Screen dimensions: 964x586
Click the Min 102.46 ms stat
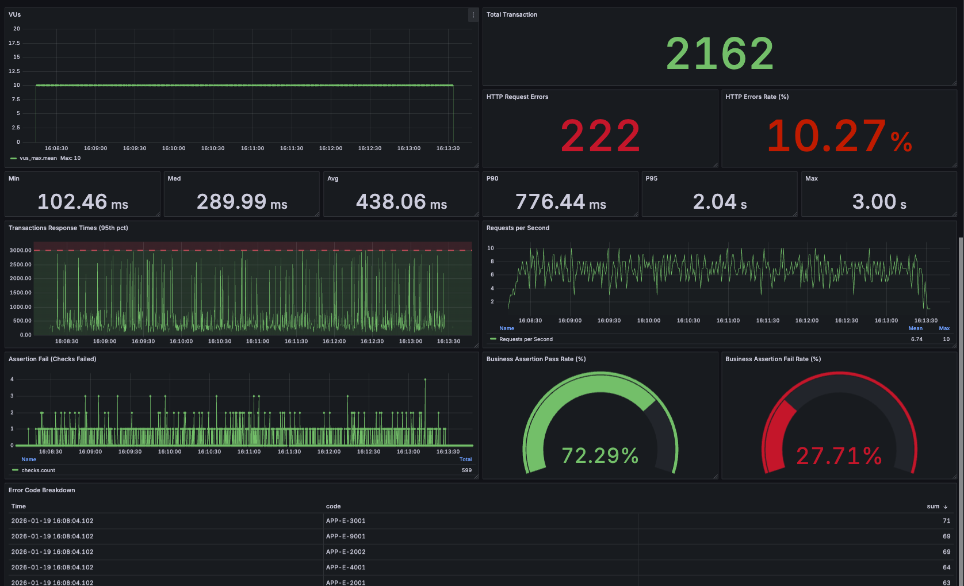[83, 202]
